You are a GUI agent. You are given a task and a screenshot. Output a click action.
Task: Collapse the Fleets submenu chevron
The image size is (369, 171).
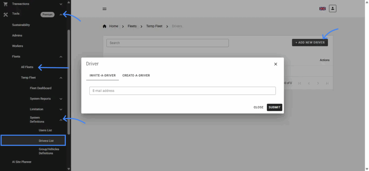(x=61, y=57)
